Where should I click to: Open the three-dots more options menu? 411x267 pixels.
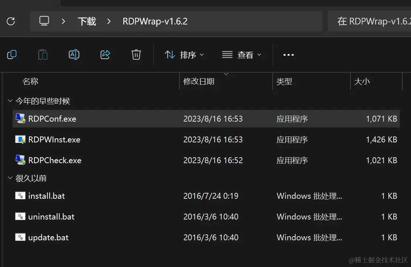tap(288, 55)
